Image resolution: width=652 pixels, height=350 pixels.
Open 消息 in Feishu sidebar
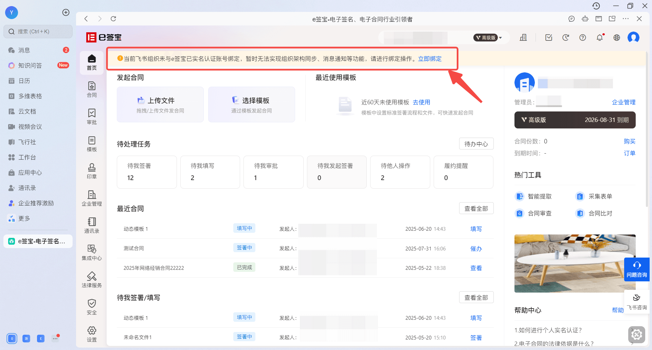coord(38,50)
